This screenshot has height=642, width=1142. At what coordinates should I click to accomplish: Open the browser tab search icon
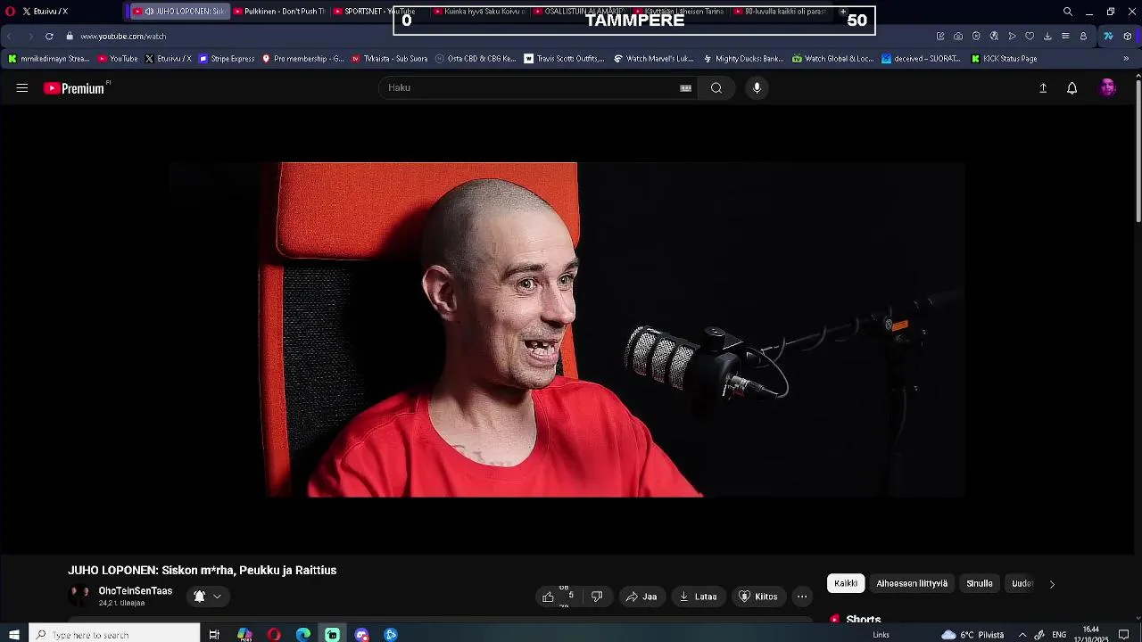tap(1067, 12)
